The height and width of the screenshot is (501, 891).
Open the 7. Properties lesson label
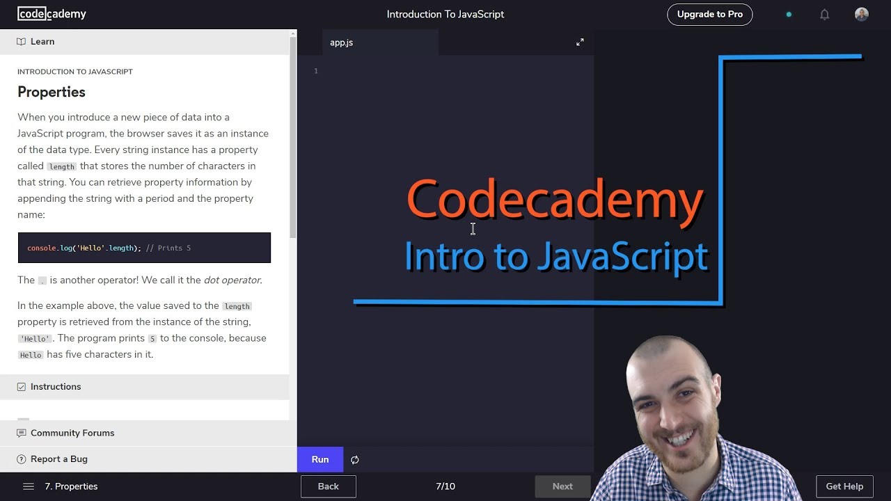pyautogui.click(x=71, y=486)
